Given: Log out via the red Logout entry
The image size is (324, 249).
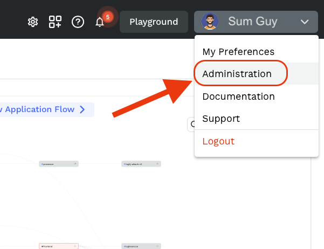Looking at the screenshot, I should tap(218, 141).
